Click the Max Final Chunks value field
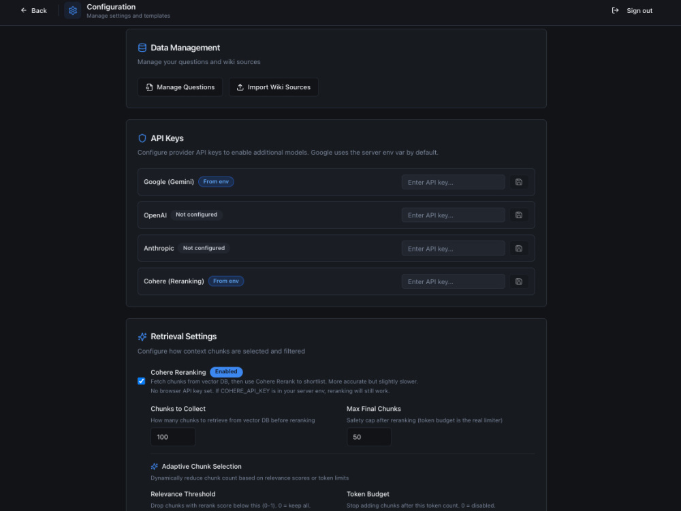This screenshot has height=511, width=681. pos(368,437)
